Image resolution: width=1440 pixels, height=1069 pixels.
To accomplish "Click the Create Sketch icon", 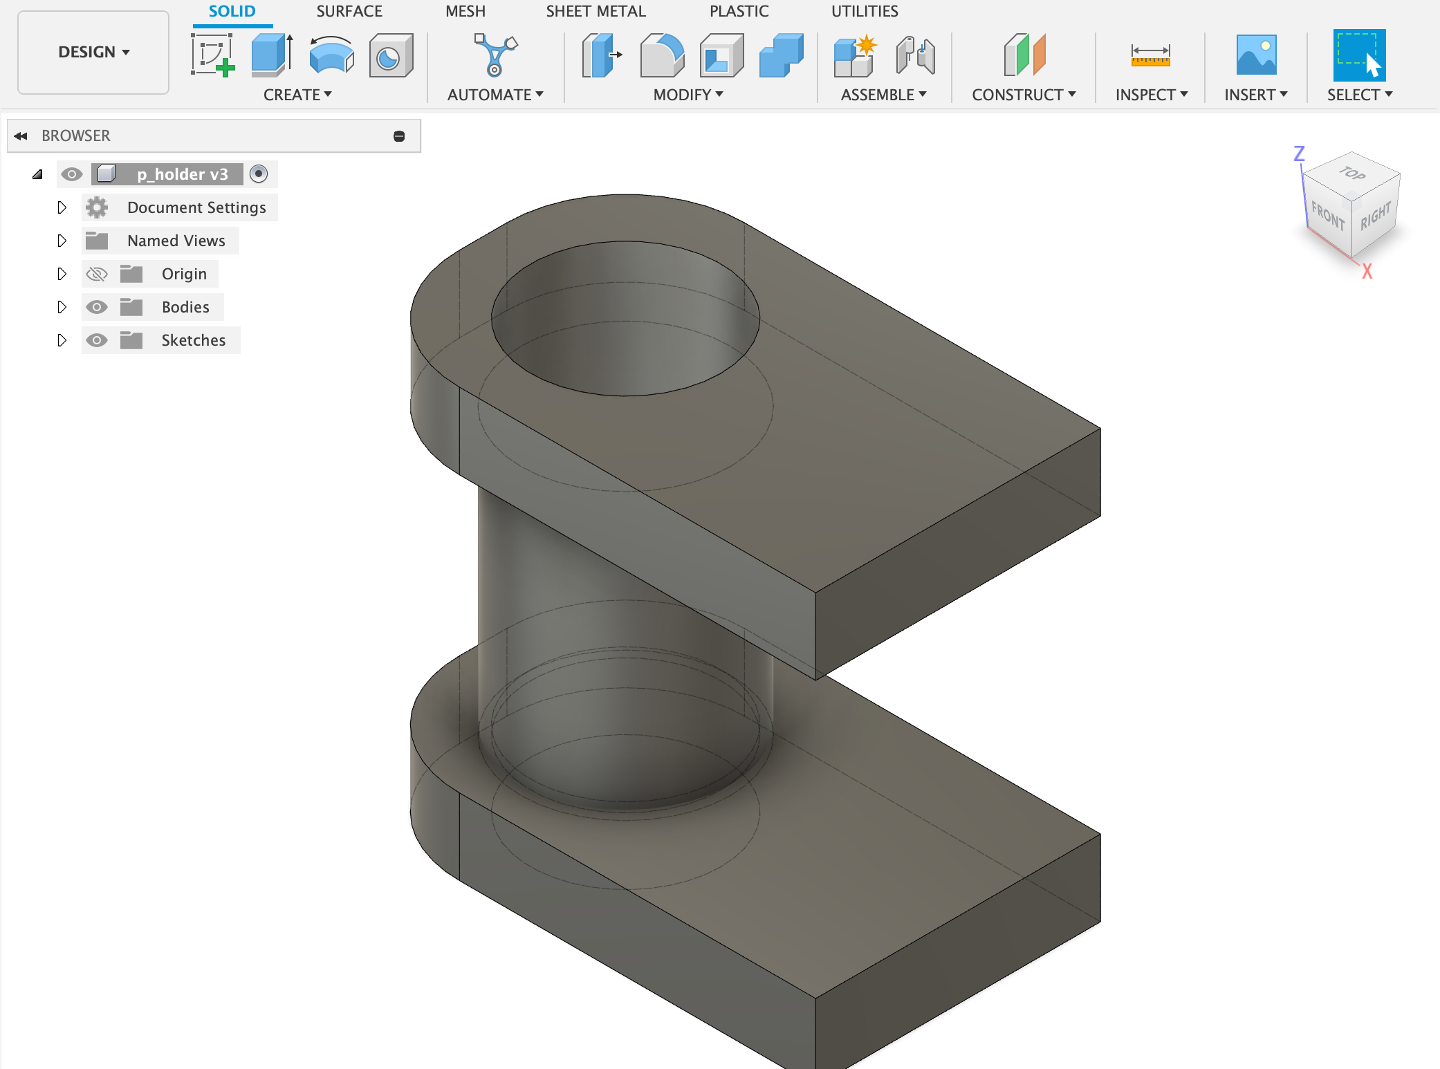I will coord(212,55).
